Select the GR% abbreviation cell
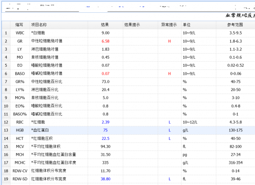Screen dimensions: 255x185 (20, 82)
